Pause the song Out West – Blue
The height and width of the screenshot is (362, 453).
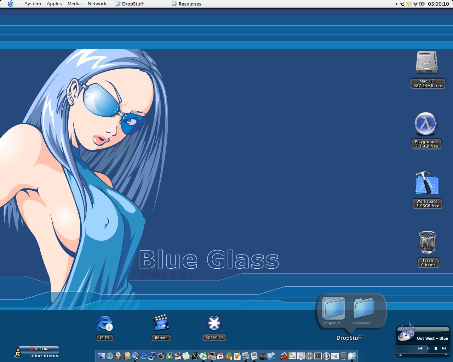tap(428, 348)
